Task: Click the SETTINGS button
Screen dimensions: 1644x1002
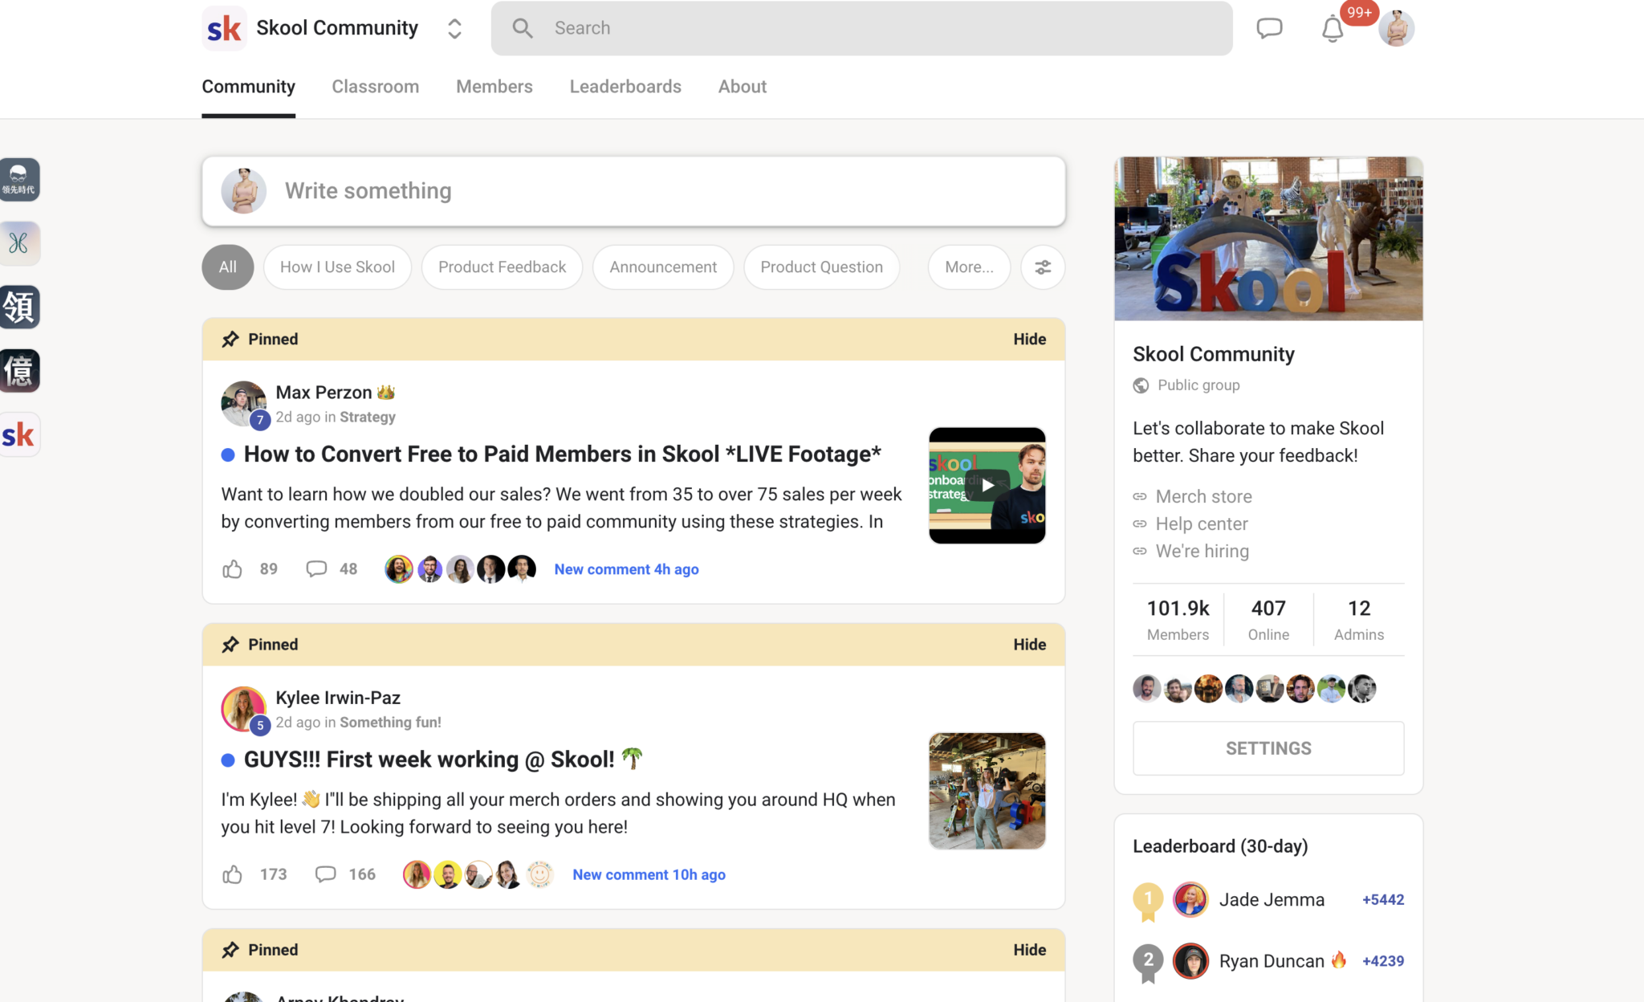Action: [1268, 748]
